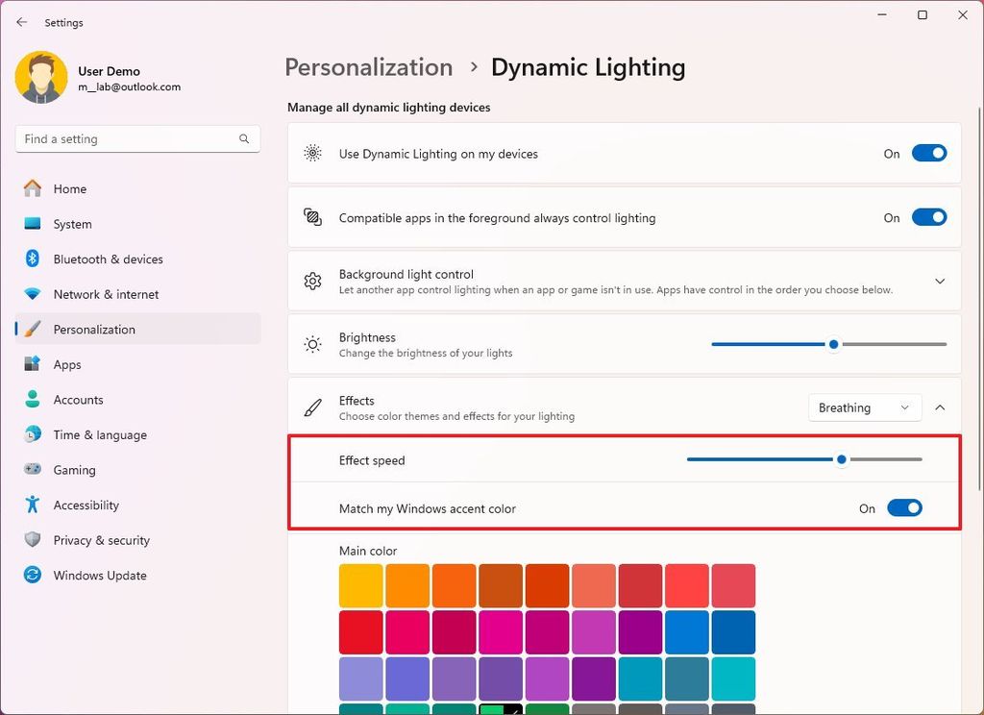Viewport: 984px width, 715px height.
Task: Click the back arrow button
Action: (21, 22)
